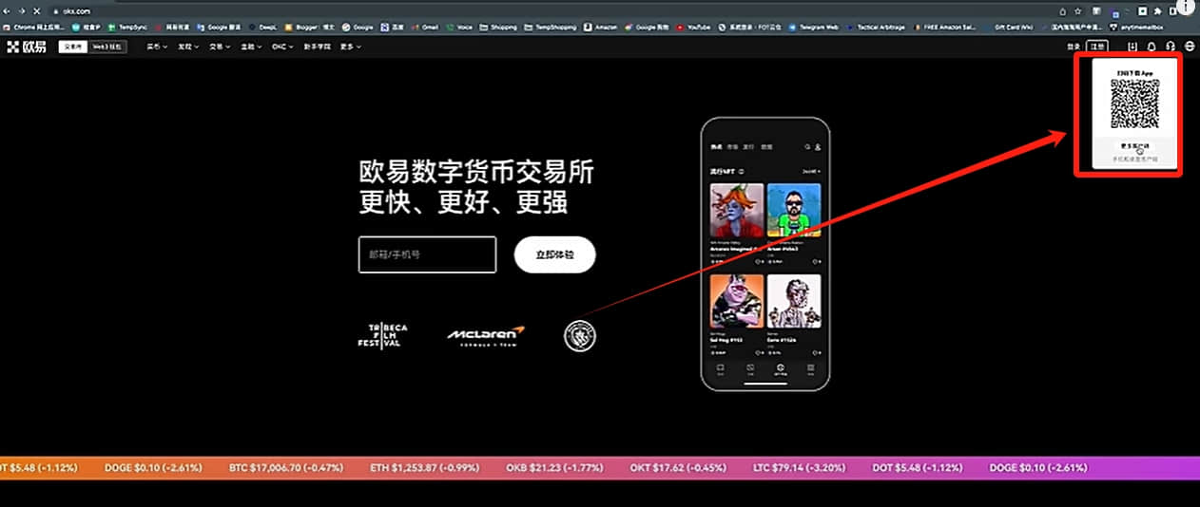Expand the 更多 dropdown menu
Viewport: 1200px width, 507px height.
tap(352, 47)
